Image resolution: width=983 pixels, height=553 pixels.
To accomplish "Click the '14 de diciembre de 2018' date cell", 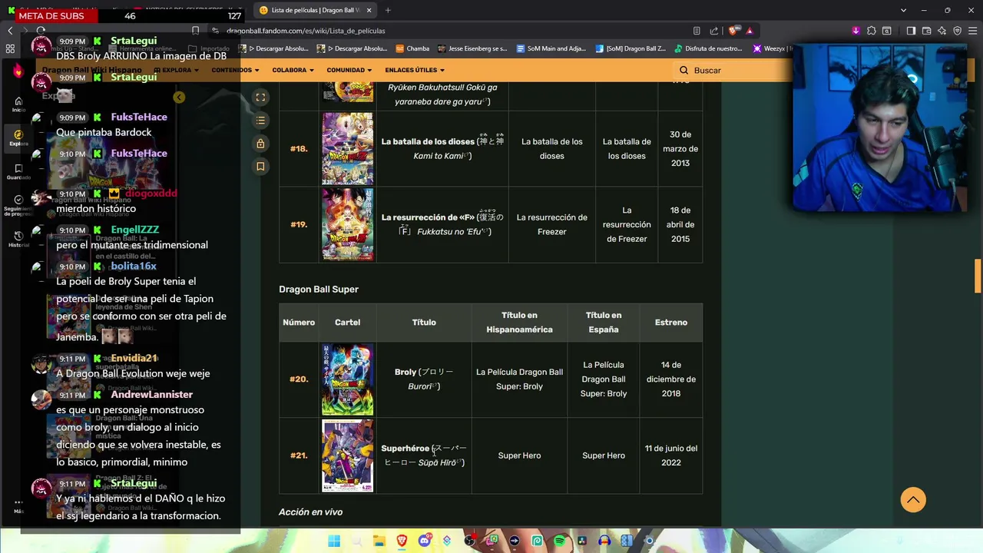I will tap(671, 379).
